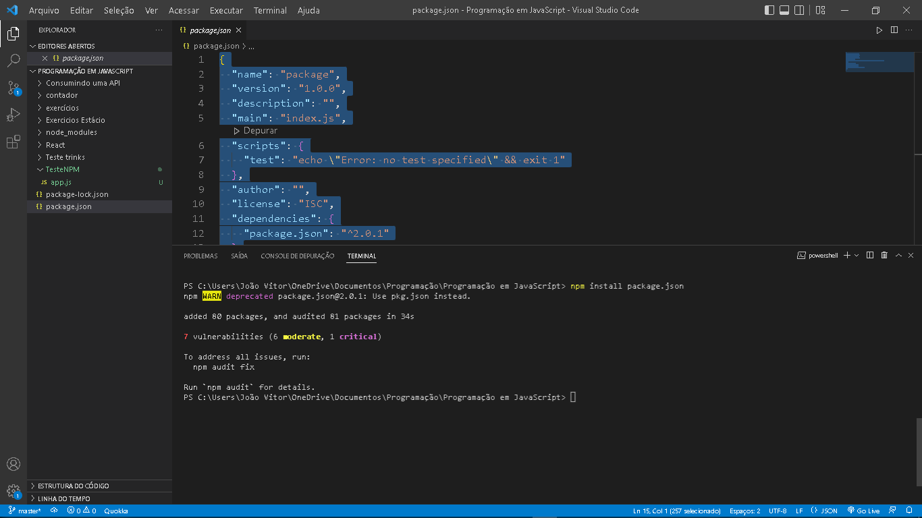
Task: Synchronize changes with the cloud icon
Action: pyautogui.click(x=54, y=511)
